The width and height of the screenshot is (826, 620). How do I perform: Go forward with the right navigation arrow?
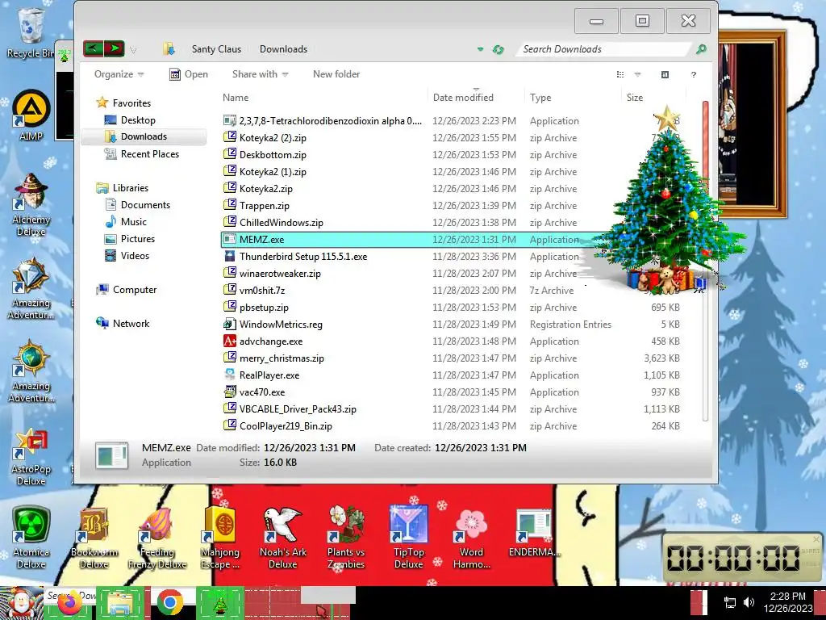pos(115,49)
